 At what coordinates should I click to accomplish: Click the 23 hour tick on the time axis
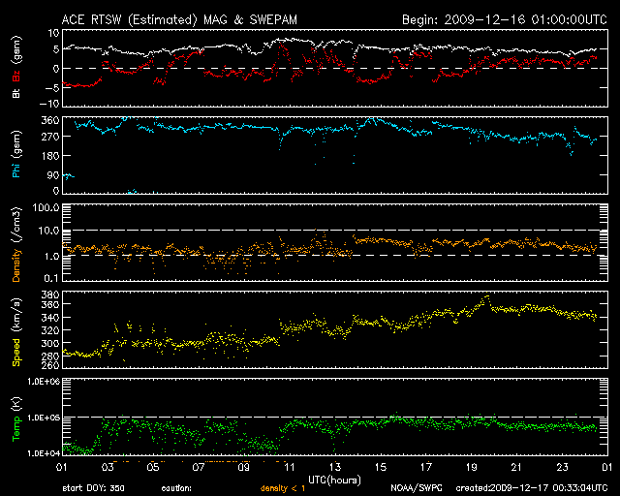pyautogui.click(x=562, y=467)
